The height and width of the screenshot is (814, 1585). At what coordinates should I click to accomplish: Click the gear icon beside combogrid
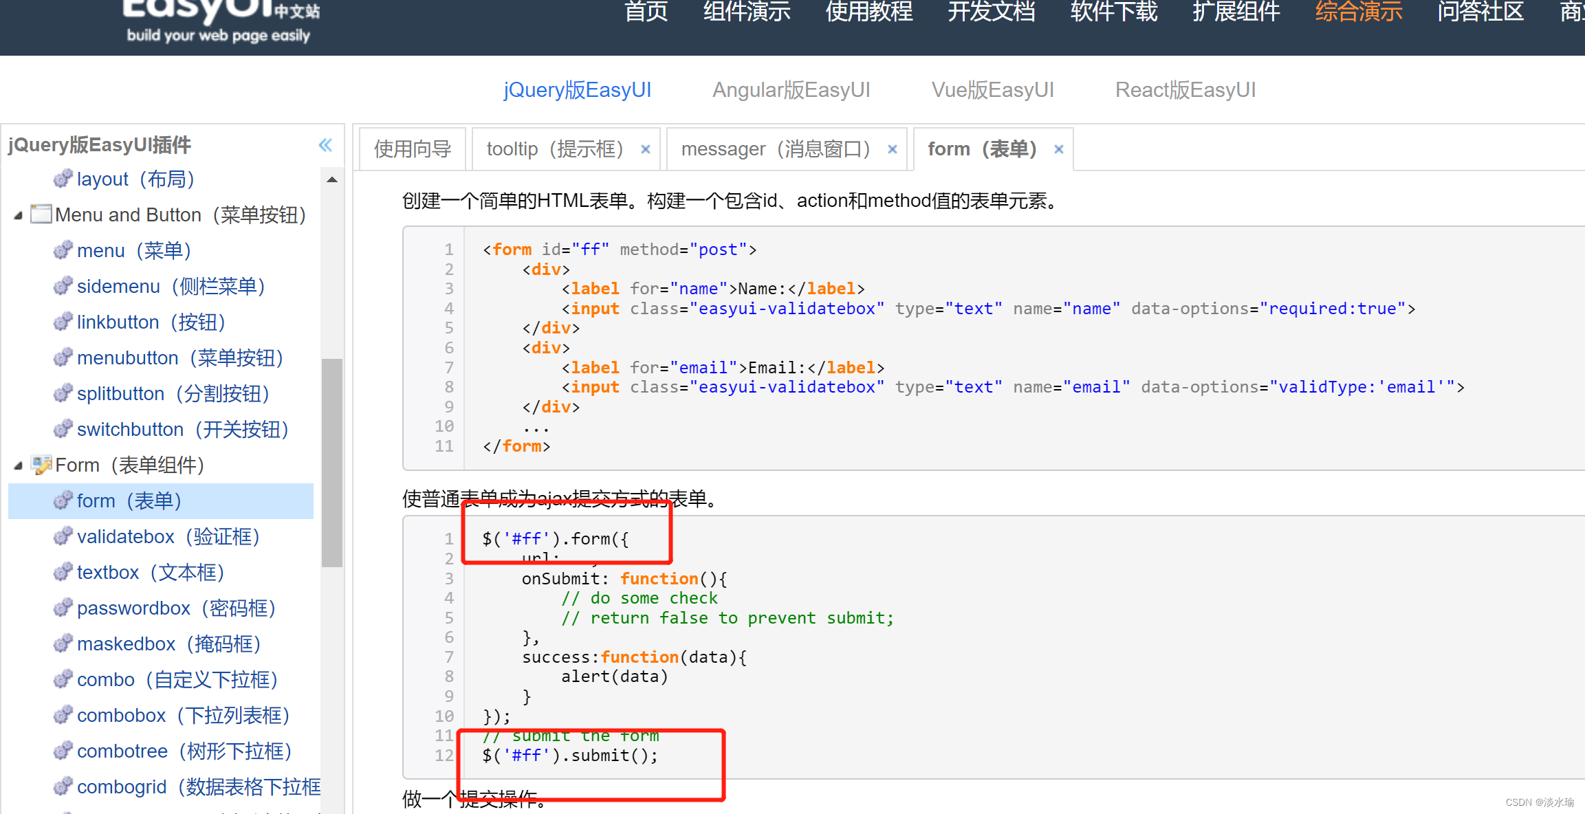[63, 786]
